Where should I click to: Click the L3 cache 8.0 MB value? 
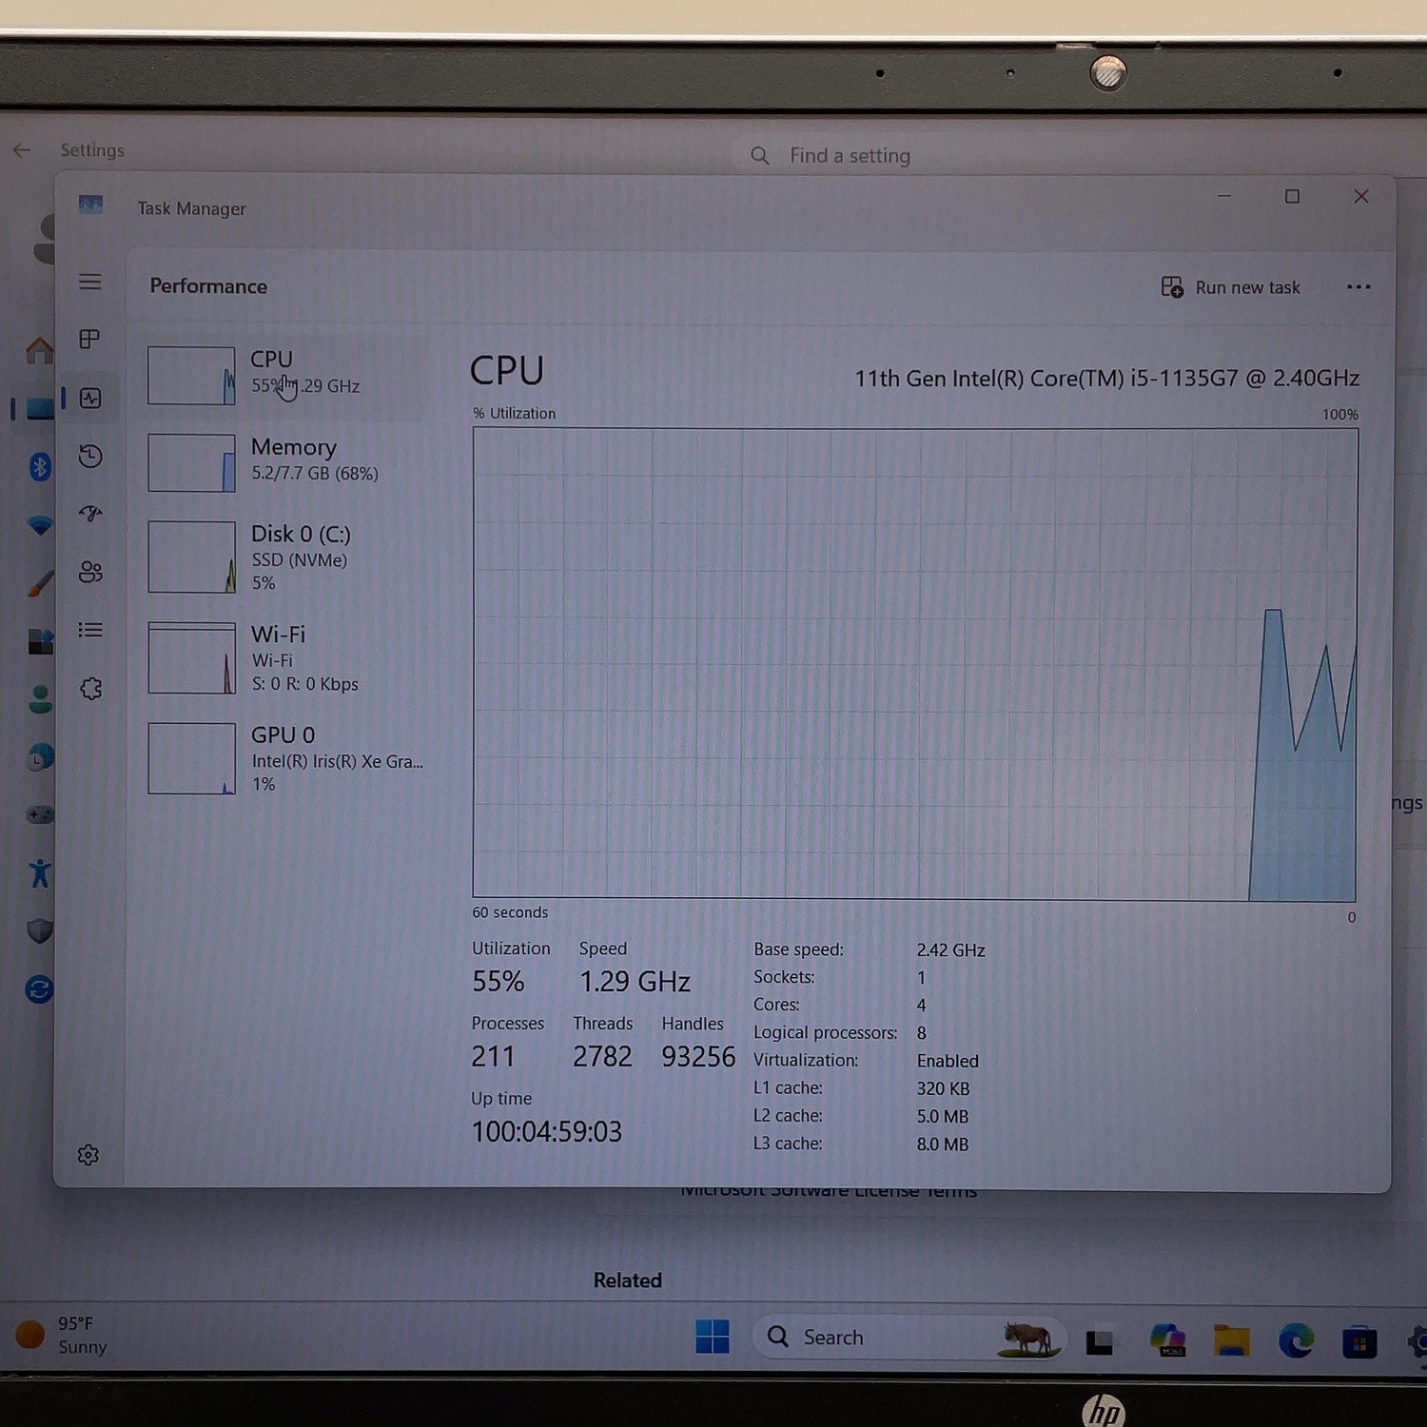942,1144
